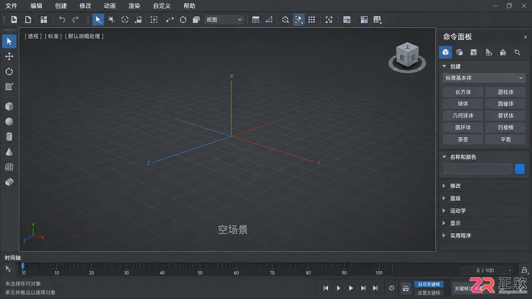Image resolution: width=532 pixels, height=299 pixels.
Task: Click the Redo arrow in the toolbar
Action: pyautogui.click(x=75, y=20)
